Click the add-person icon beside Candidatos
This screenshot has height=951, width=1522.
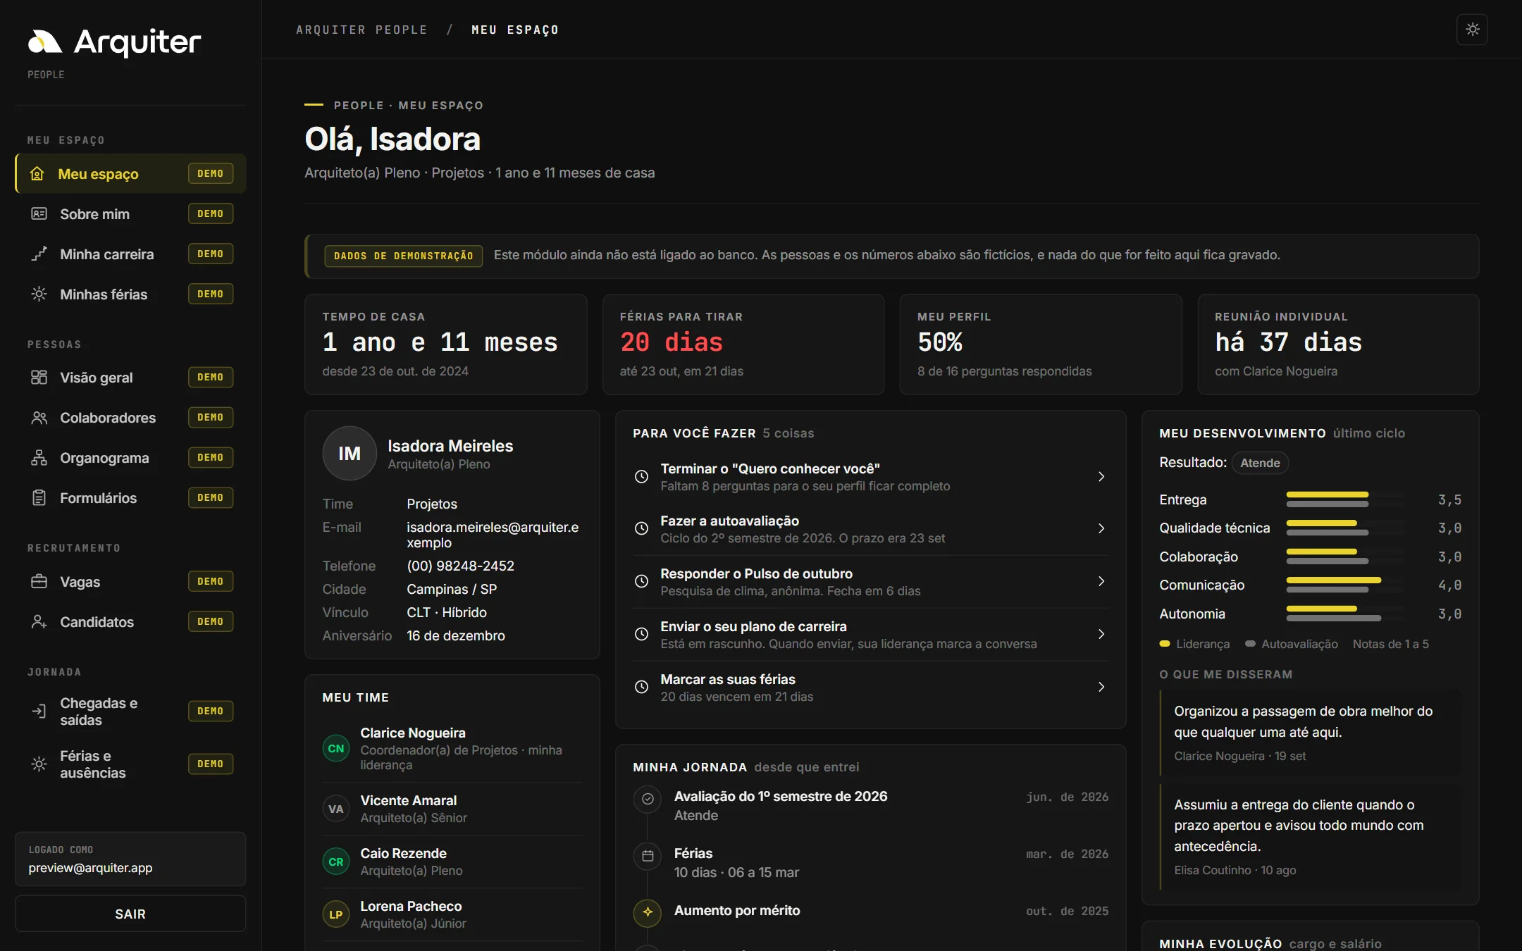[x=39, y=621]
